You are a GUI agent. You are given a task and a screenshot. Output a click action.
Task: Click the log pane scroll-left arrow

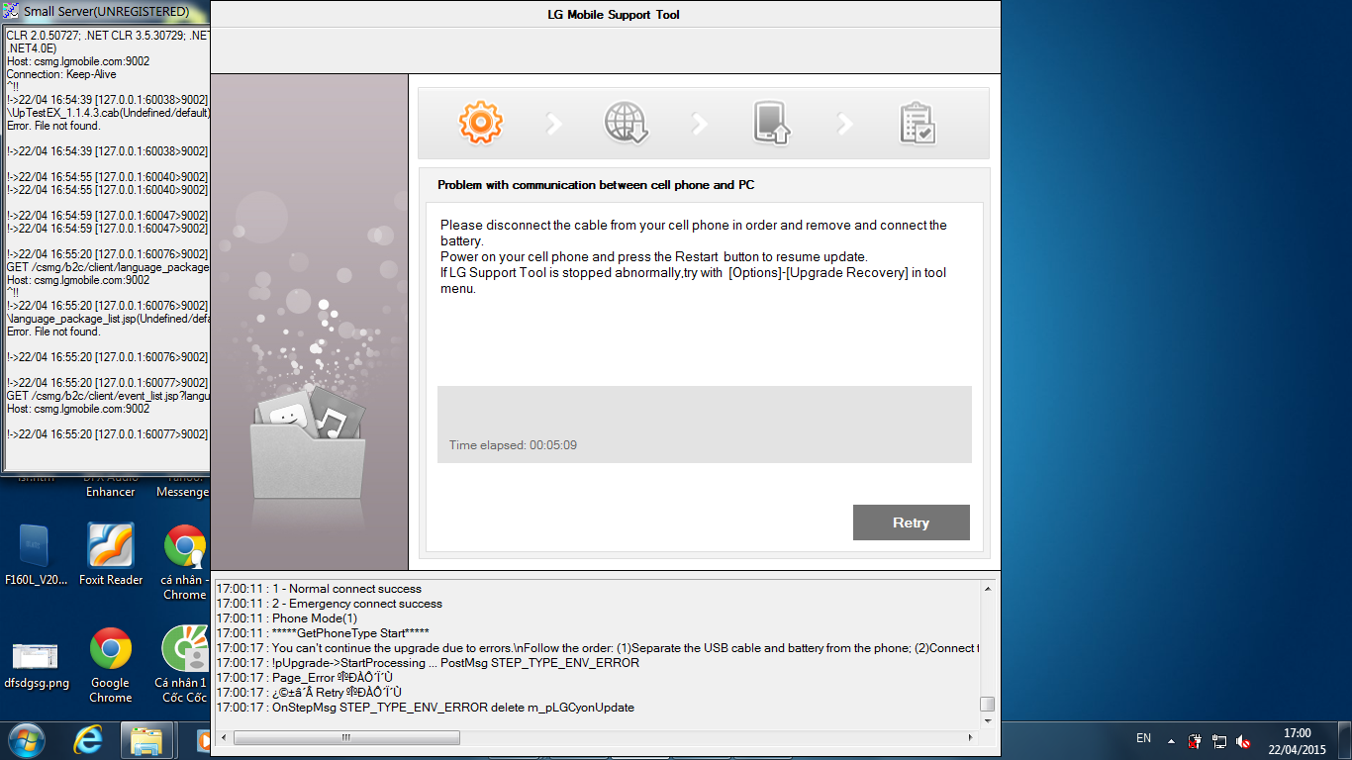click(224, 737)
